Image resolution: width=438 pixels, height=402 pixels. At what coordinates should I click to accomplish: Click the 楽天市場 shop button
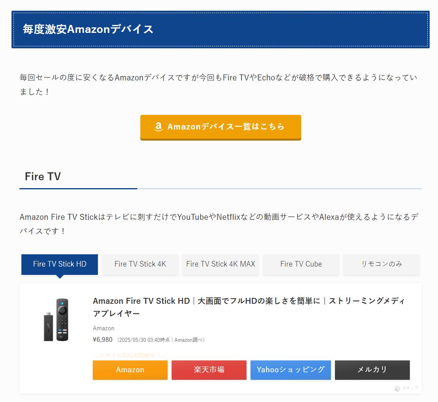click(x=209, y=370)
